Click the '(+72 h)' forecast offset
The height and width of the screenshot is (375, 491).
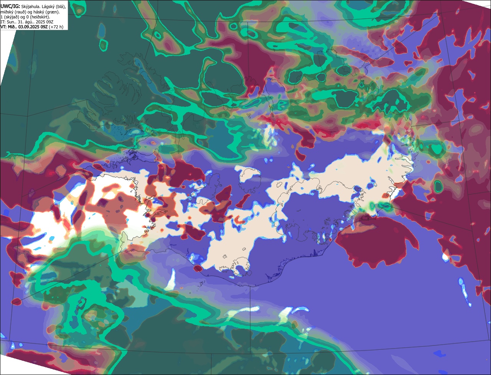(56, 27)
